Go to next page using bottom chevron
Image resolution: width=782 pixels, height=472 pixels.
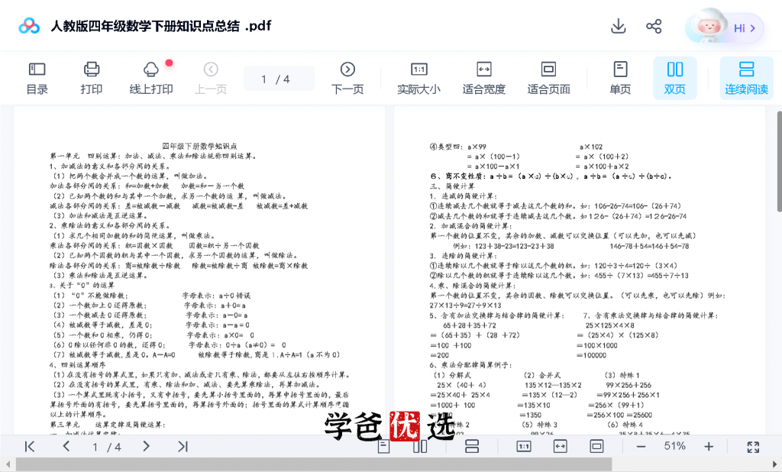[x=146, y=446]
